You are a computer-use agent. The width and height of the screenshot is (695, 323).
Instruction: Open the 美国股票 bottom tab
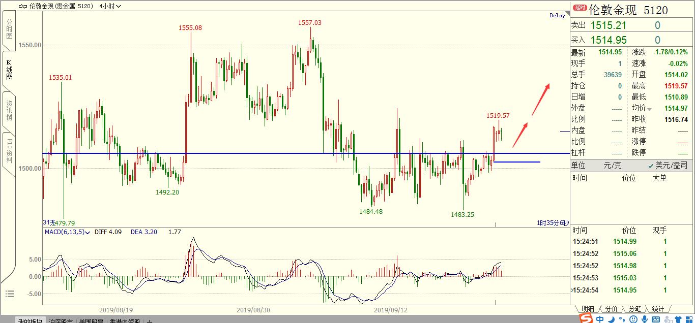[x=91, y=320]
